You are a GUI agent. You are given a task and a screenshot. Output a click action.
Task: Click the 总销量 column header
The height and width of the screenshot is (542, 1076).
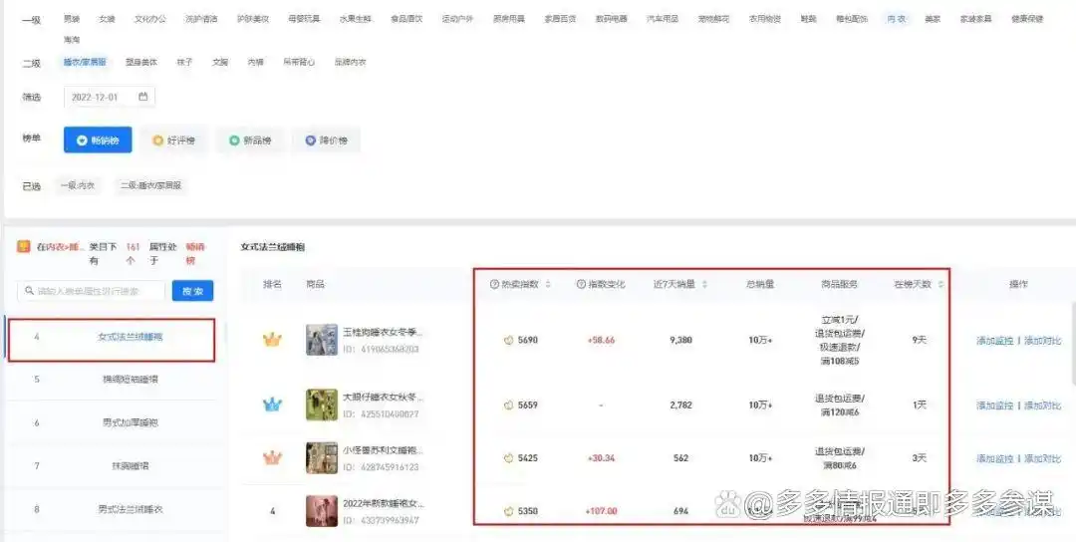point(760,284)
